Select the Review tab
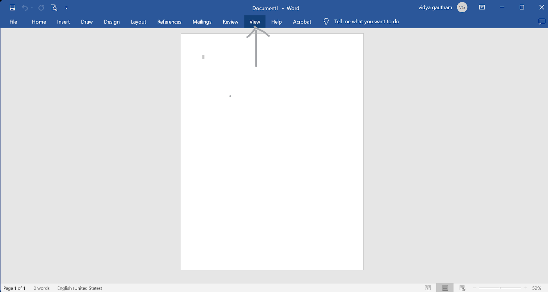Screen dimensions: 548x292 coord(231,22)
